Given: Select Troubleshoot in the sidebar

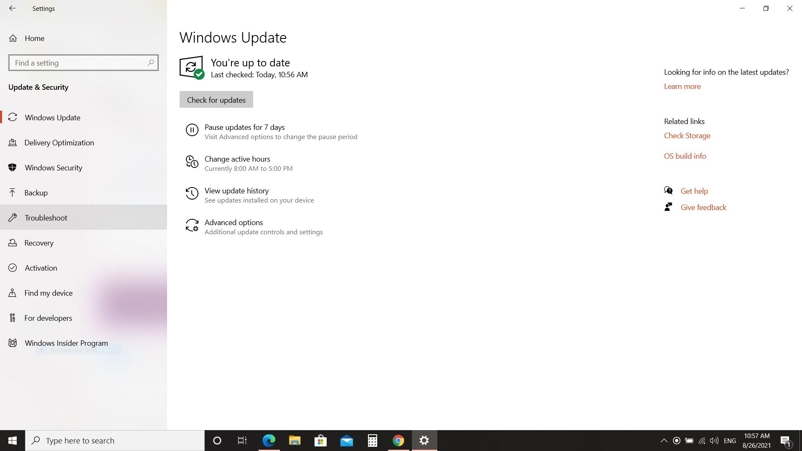Looking at the screenshot, I should click(x=84, y=218).
